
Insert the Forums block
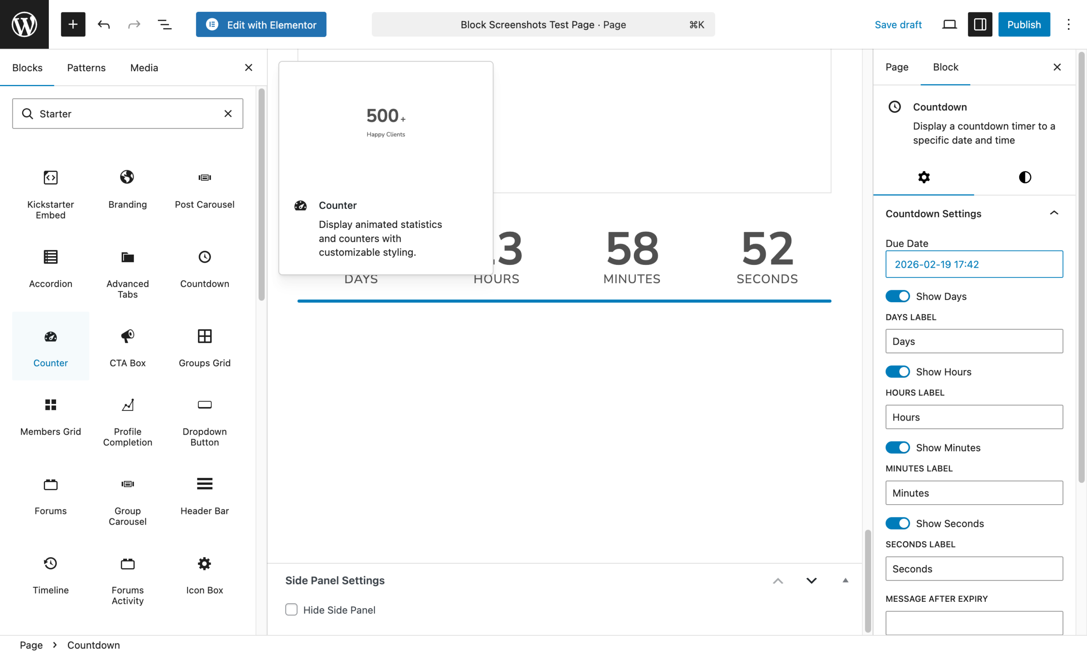pos(51,496)
